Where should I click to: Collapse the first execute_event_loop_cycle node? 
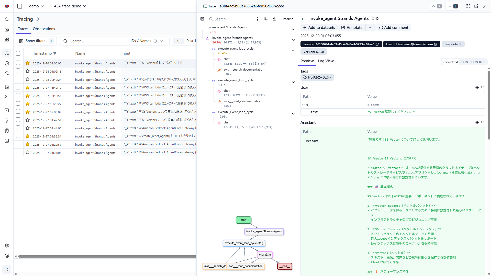pos(293,50)
